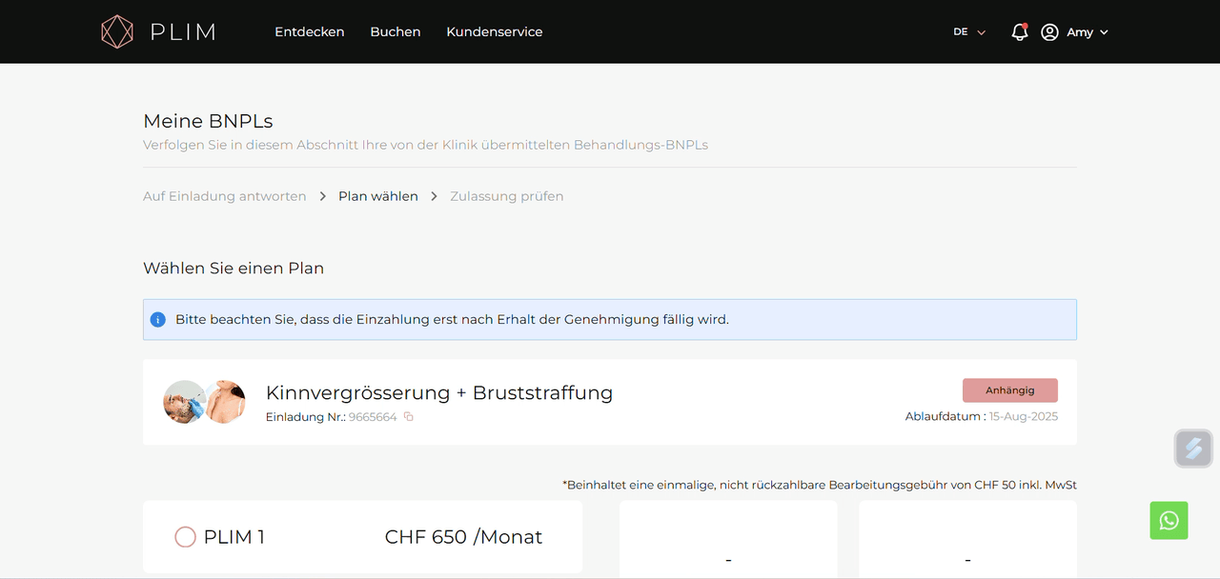Click the Anhängig status badge
This screenshot has height=579, width=1220.
click(x=1010, y=390)
